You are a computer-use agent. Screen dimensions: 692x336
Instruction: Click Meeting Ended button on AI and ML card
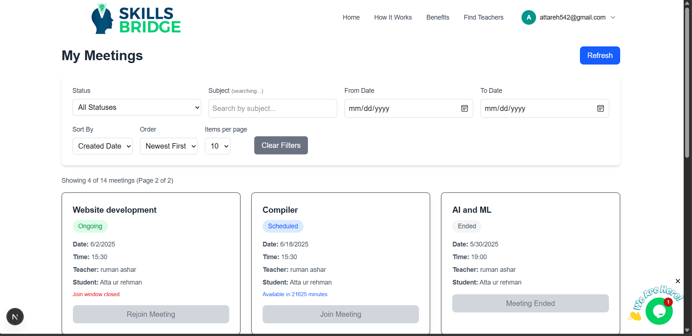[531, 303]
